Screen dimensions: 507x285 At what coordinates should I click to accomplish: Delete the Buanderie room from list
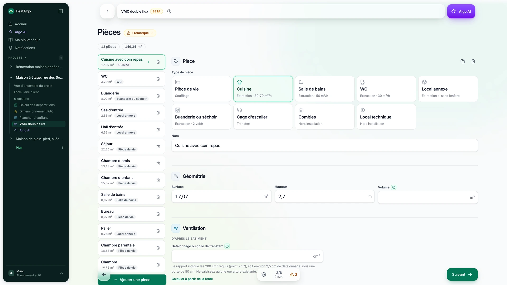coord(158,96)
